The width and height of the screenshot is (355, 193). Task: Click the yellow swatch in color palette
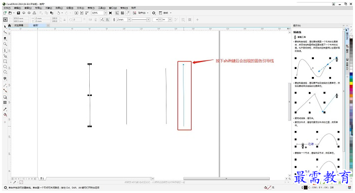click(351, 83)
